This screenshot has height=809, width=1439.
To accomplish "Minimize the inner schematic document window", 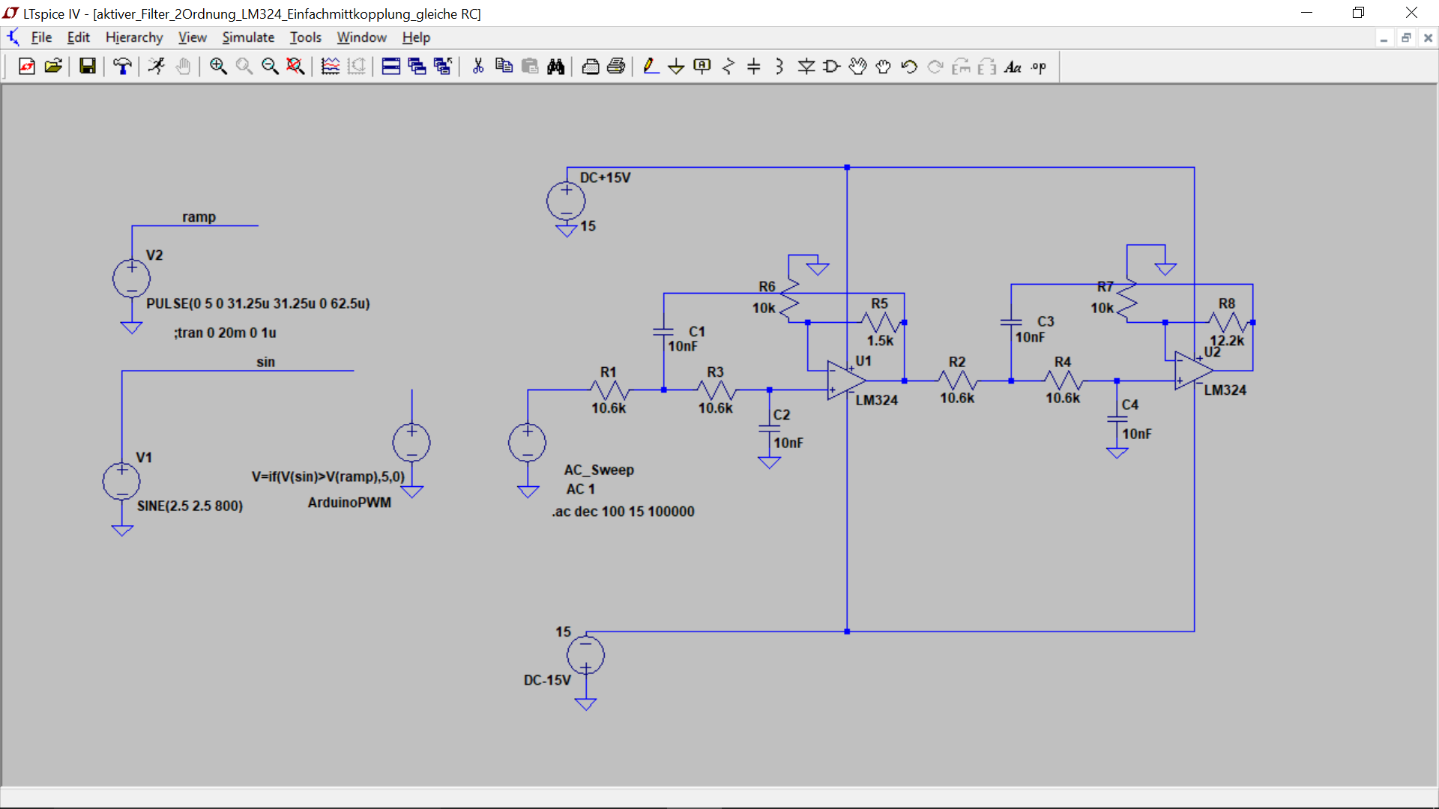I will point(1384,38).
